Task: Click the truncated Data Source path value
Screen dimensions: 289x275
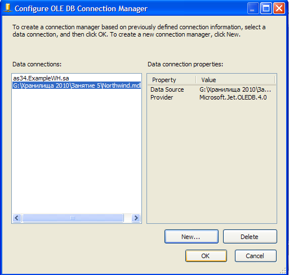Action: click(x=235, y=89)
